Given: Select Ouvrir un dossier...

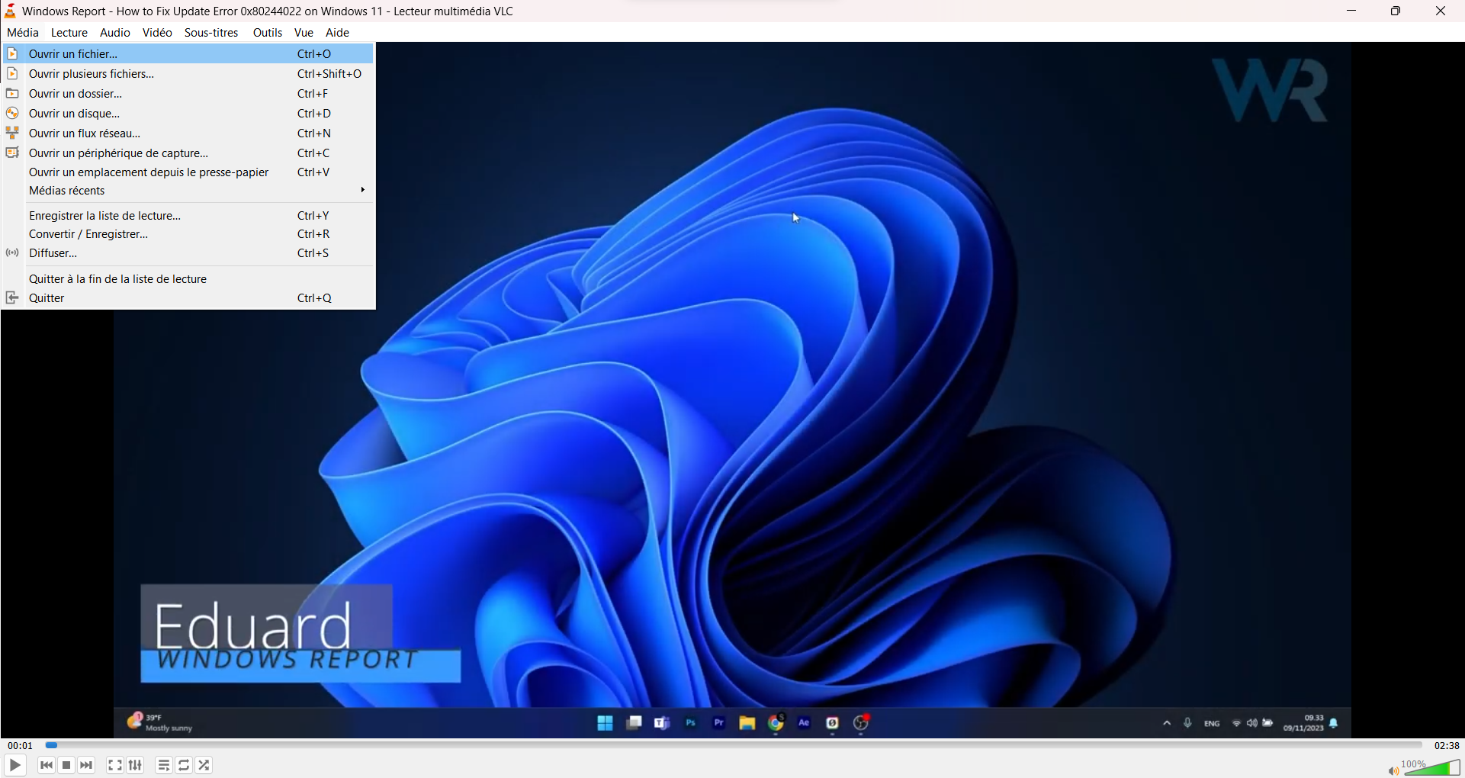Looking at the screenshot, I should point(188,93).
